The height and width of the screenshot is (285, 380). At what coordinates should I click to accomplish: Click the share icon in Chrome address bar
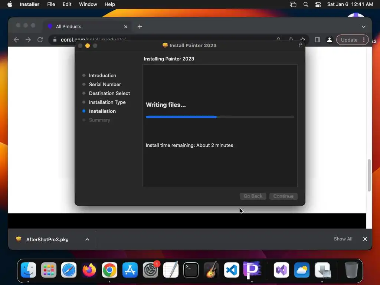point(291,39)
